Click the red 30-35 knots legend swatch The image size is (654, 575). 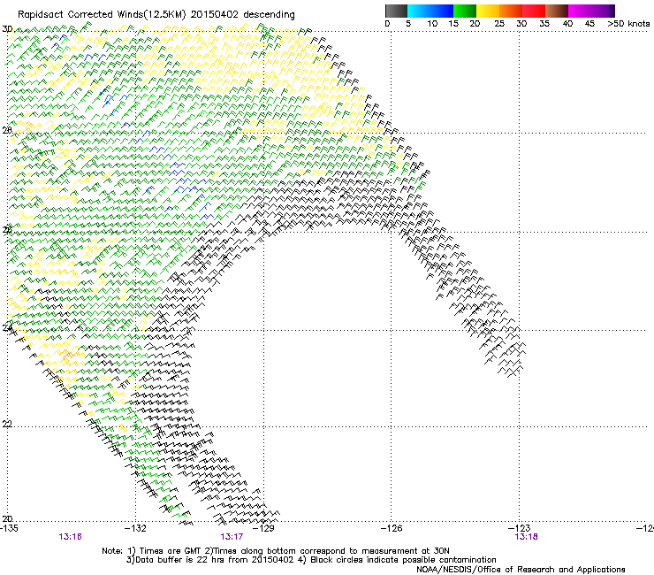(x=534, y=11)
